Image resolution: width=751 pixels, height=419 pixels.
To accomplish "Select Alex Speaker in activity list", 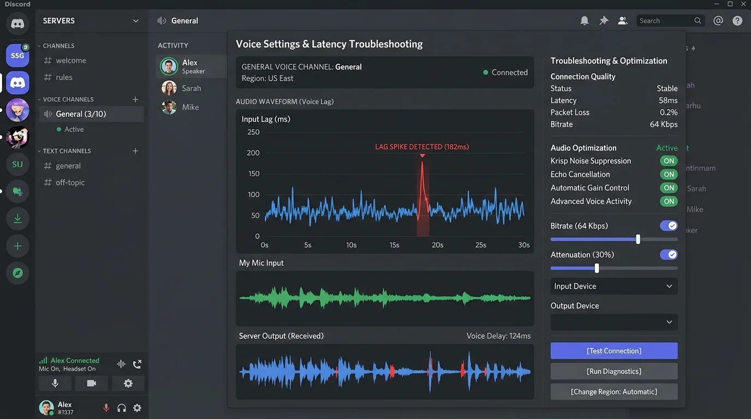I will [x=191, y=67].
